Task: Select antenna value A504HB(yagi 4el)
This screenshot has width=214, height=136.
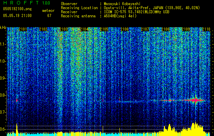Action: click(x=120, y=16)
